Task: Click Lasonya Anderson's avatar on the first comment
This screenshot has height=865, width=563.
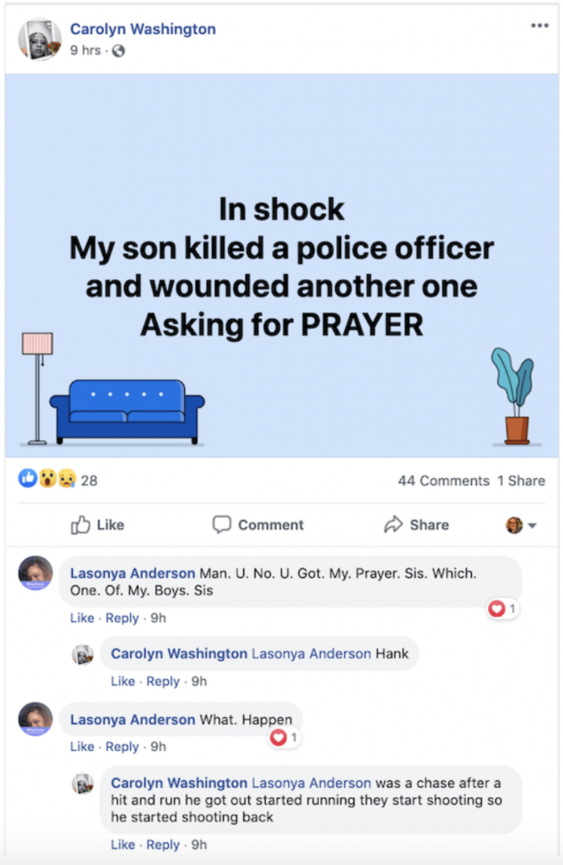Action: pyautogui.click(x=35, y=573)
